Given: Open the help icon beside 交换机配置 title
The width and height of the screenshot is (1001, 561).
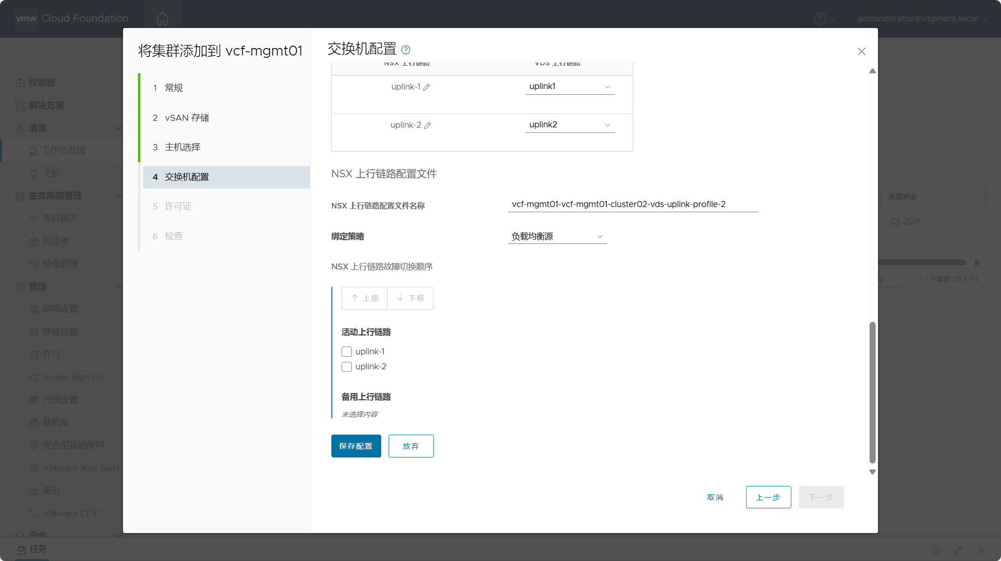Looking at the screenshot, I should [x=406, y=50].
